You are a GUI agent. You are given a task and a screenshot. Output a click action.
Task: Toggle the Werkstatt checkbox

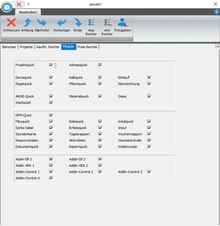(x=51, y=103)
